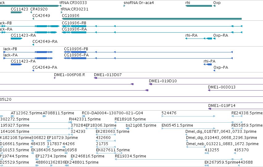This screenshot has height=167, width=263.
Task: Select the DME1-019D10 clone label
Action: (163, 81)
